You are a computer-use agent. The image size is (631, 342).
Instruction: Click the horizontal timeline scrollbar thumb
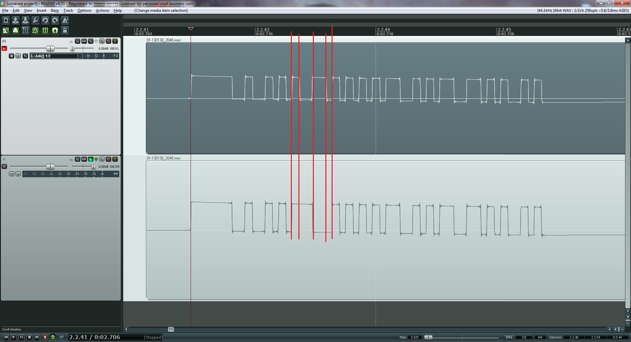tap(171, 329)
